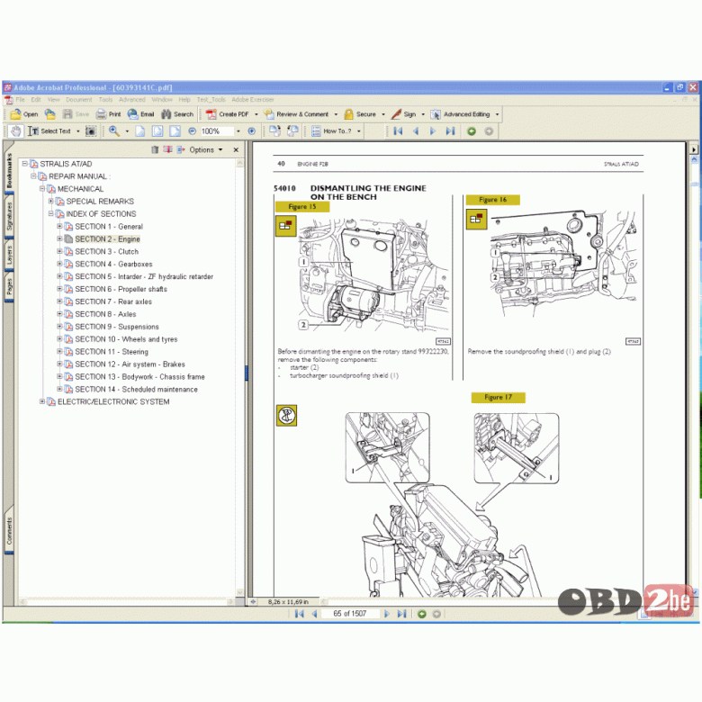Image resolution: width=702 pixels, height=702 pixels.
Task: Open the Window menu
Action: tap(162, 100)
